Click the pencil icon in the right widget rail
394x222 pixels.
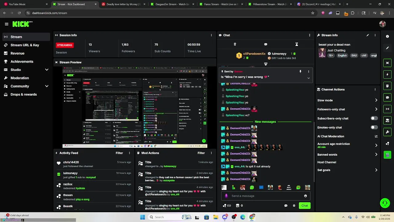tap(387, 48)
